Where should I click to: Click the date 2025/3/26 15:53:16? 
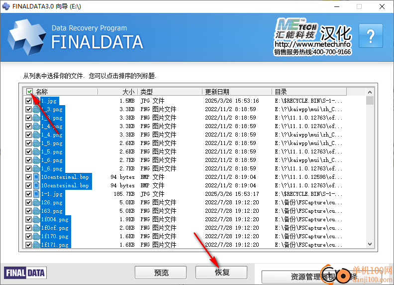232,101
